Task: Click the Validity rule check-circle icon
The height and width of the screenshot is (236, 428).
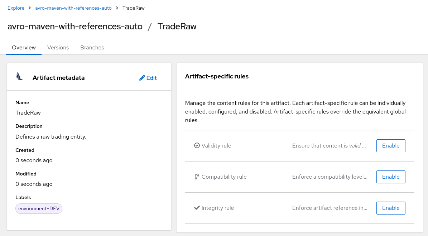Action: pos(197,145)
